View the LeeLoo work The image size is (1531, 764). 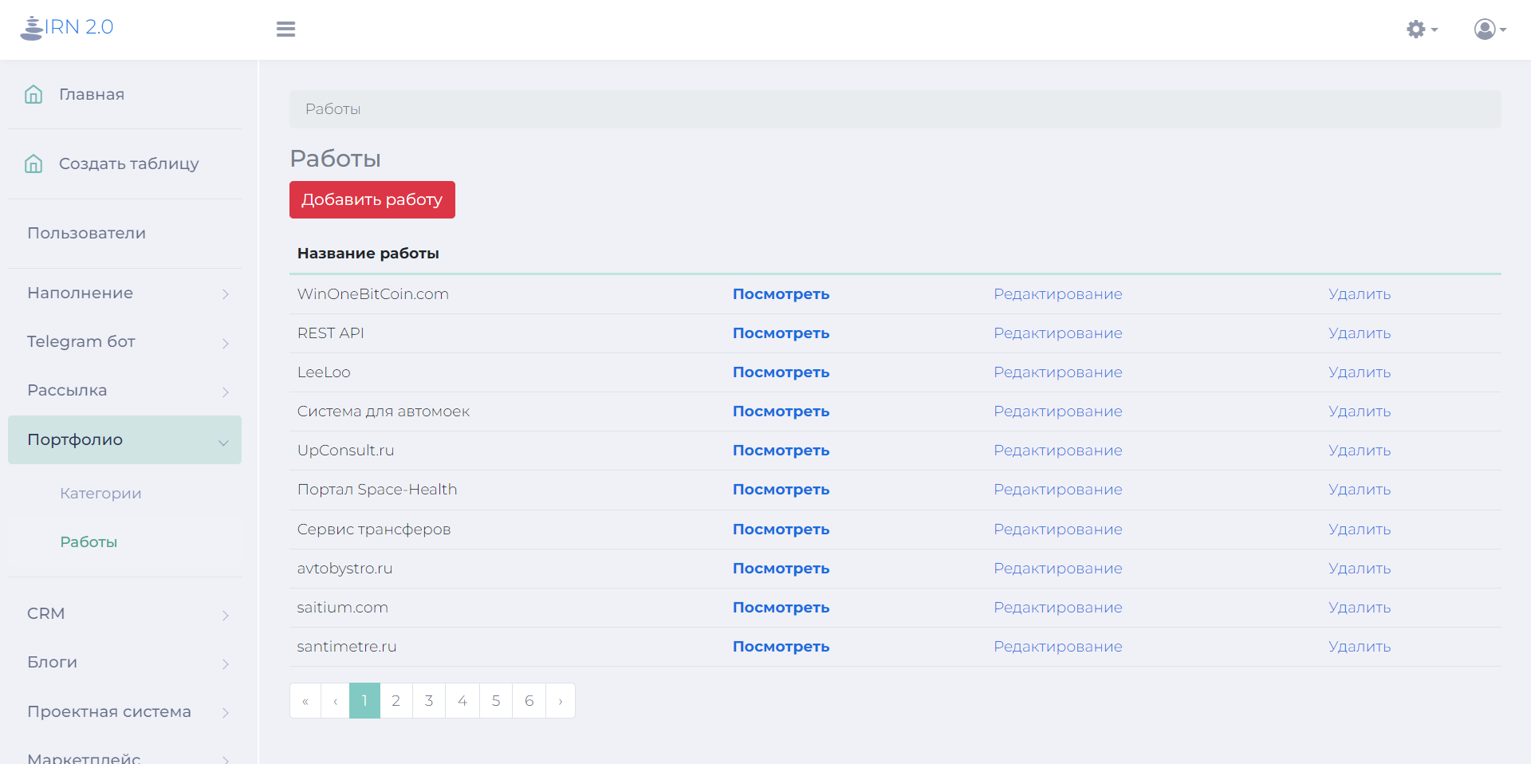tap(781, 372)
